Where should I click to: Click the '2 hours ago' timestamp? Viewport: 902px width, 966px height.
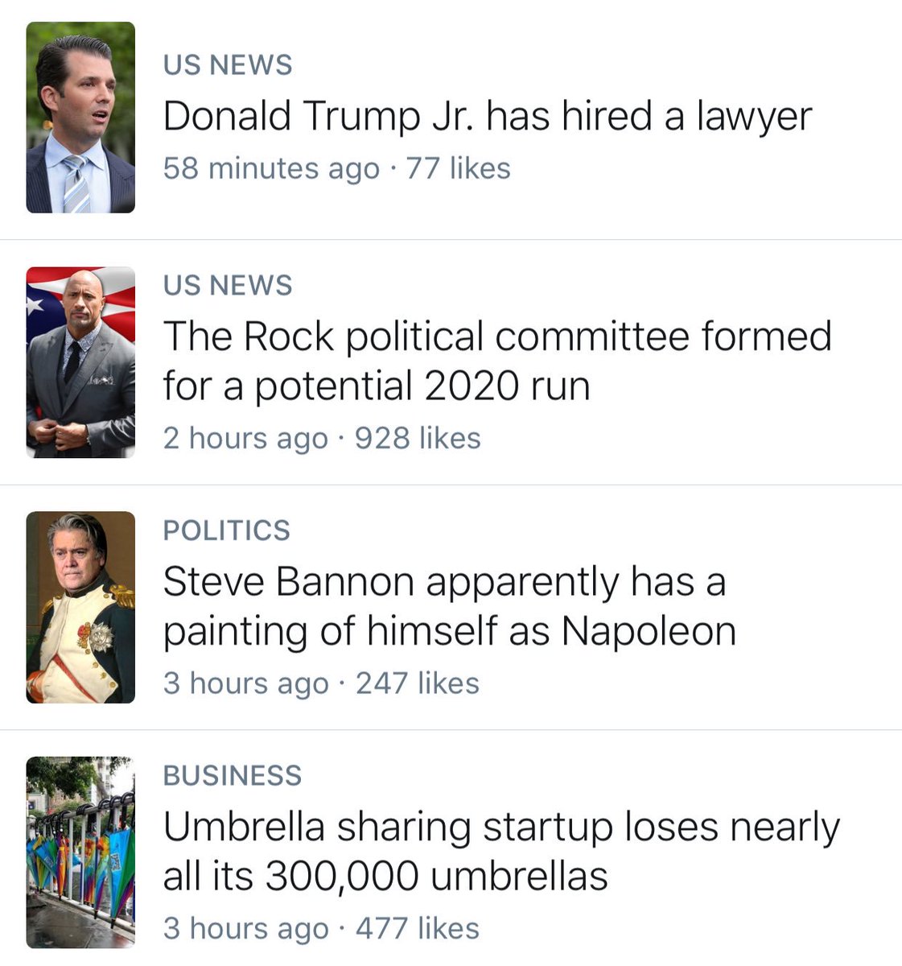pos(245,438)
